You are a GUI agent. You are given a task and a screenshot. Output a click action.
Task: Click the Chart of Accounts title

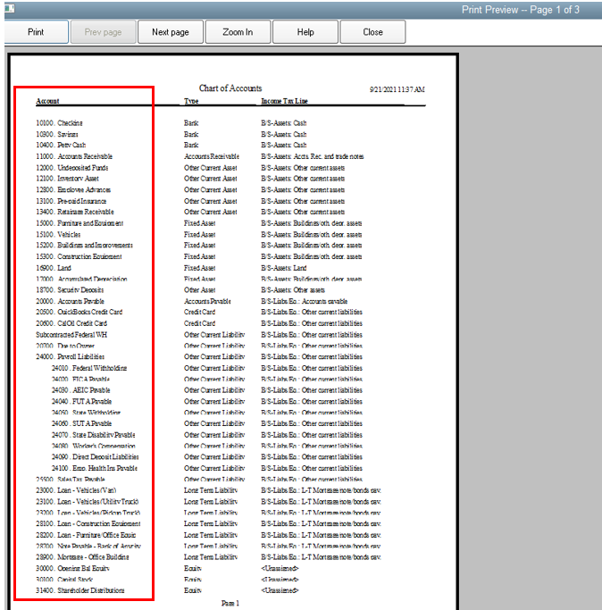[230, 88]
